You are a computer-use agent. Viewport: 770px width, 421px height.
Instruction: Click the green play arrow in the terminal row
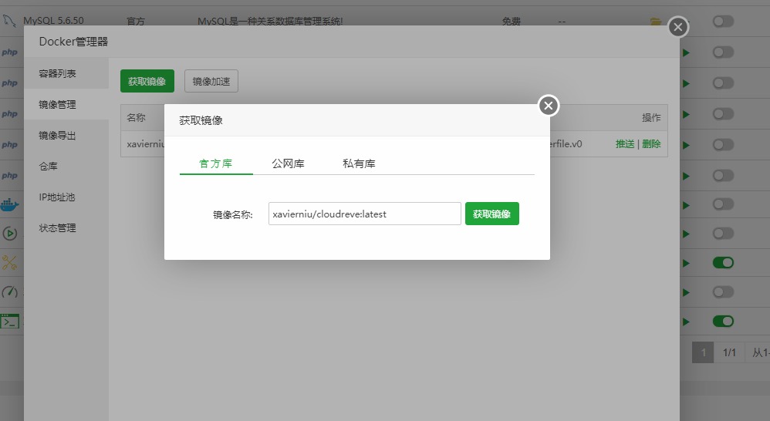coord(686,322)
